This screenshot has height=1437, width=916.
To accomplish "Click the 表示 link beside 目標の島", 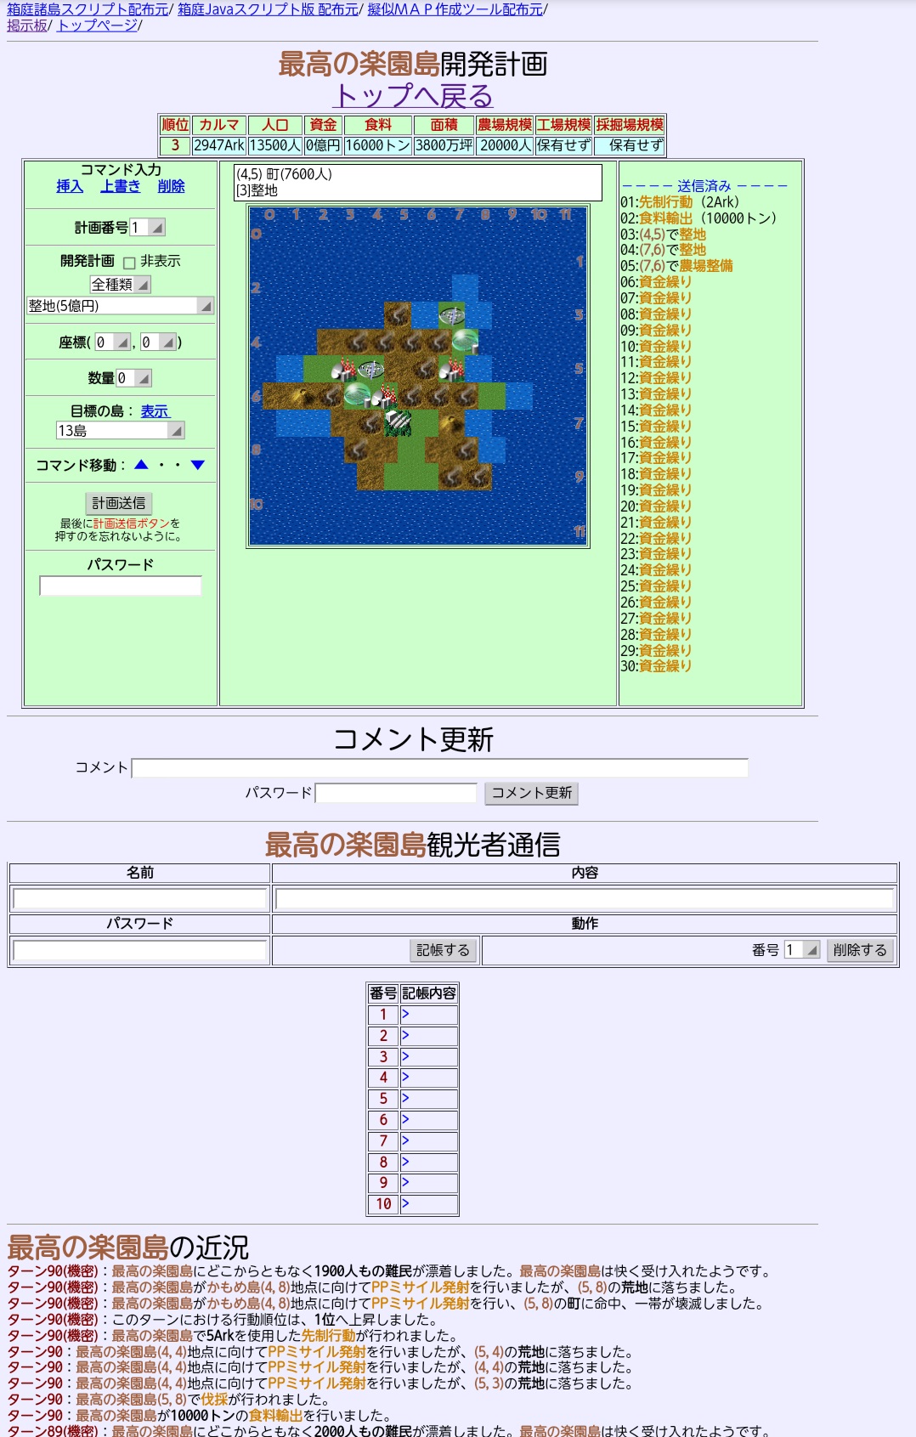I will [155, 411].
